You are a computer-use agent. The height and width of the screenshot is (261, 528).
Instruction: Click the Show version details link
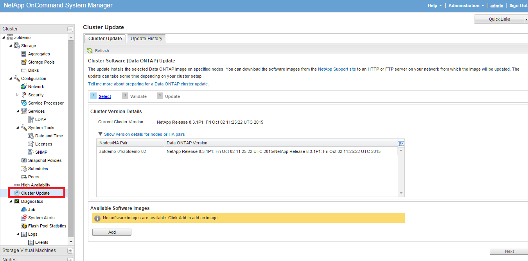144,134
